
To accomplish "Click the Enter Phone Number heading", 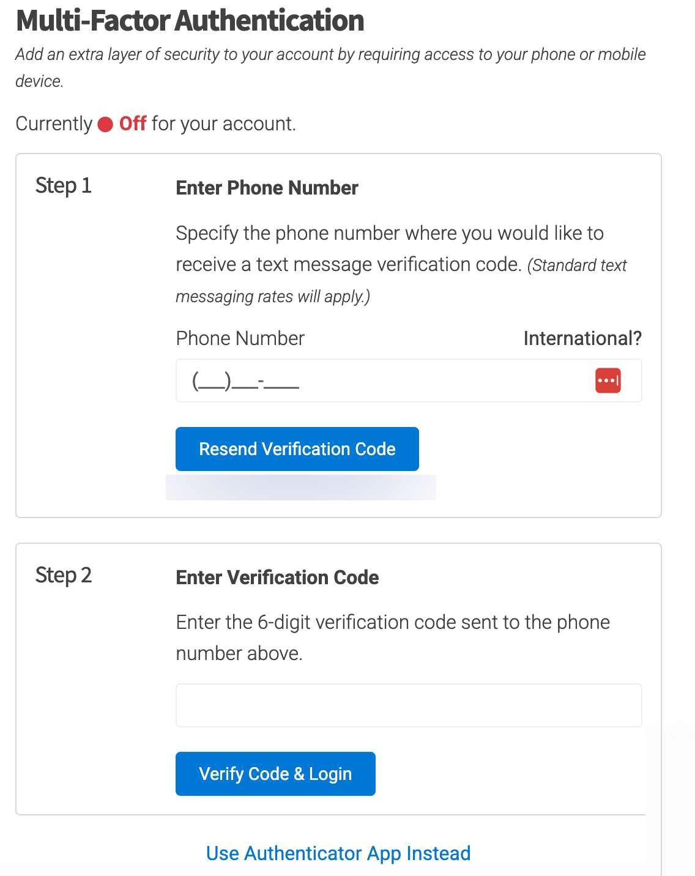I will click(x=267, y=188).
